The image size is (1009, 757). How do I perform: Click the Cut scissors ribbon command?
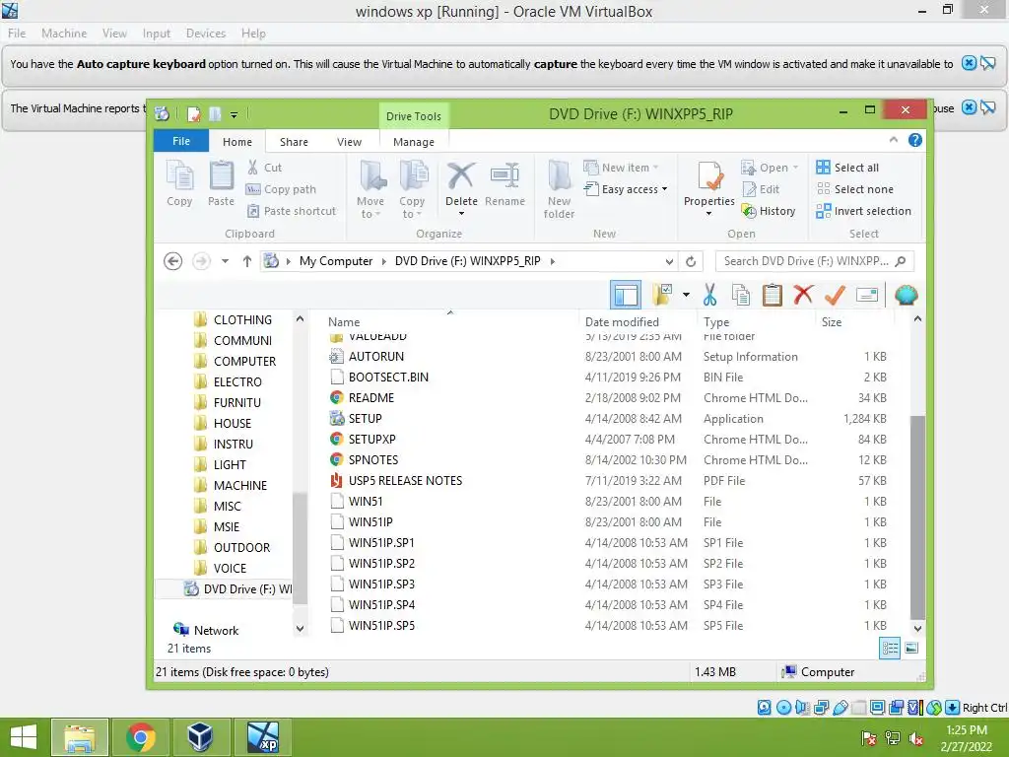tap(264, 168)
